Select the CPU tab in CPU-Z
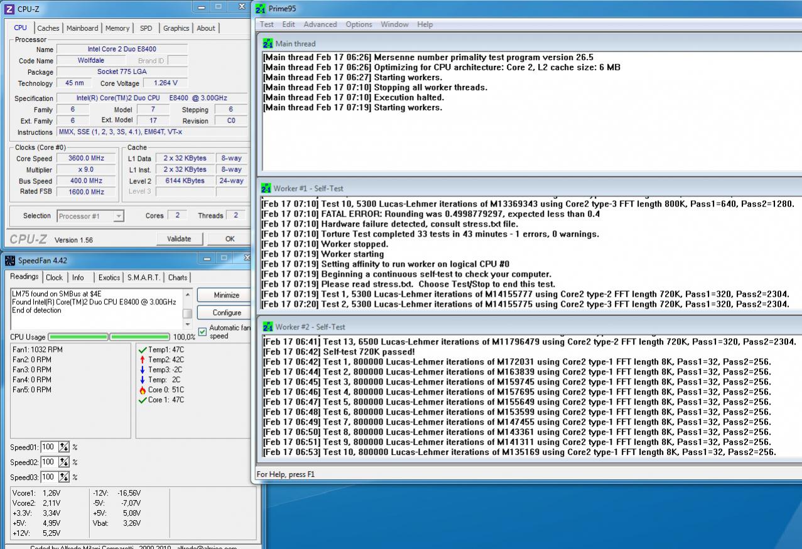Screen dimensions: 802x549 [x=21, y=28]
